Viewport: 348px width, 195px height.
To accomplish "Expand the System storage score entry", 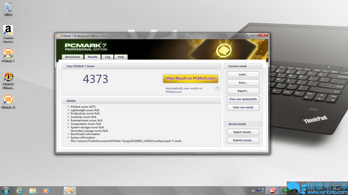I will (x=68, y=127).
